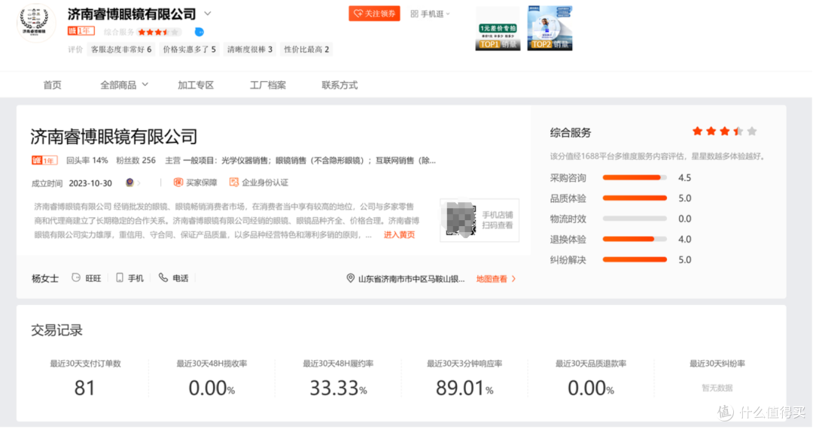Click the 品质体验 rating bar
Image resolution: width=813 pixels, height=429 pixels.
click(x=635, y=198)
